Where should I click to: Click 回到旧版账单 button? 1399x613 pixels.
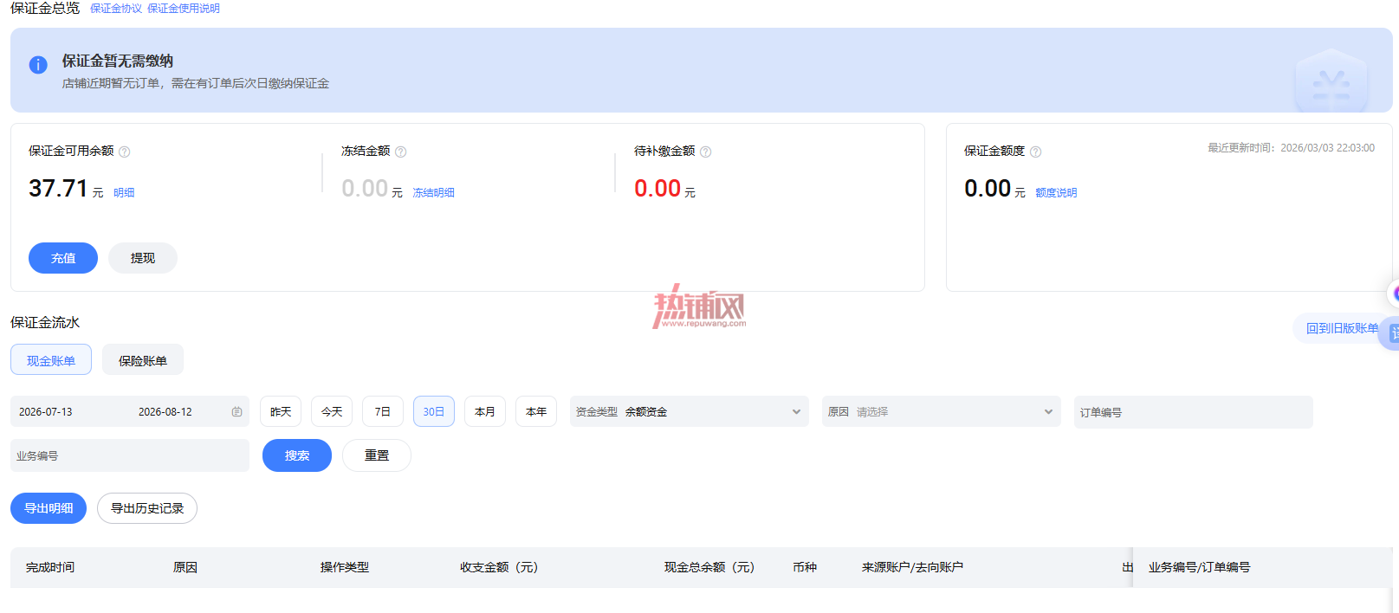(x=1342, y=328)
